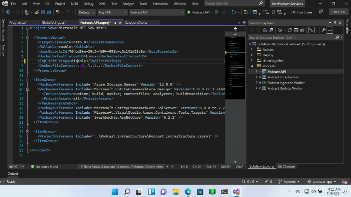Click the Undo arrow in toolbar
The width and height of the screenshot is (351, 197).
(x=58, y=12)
